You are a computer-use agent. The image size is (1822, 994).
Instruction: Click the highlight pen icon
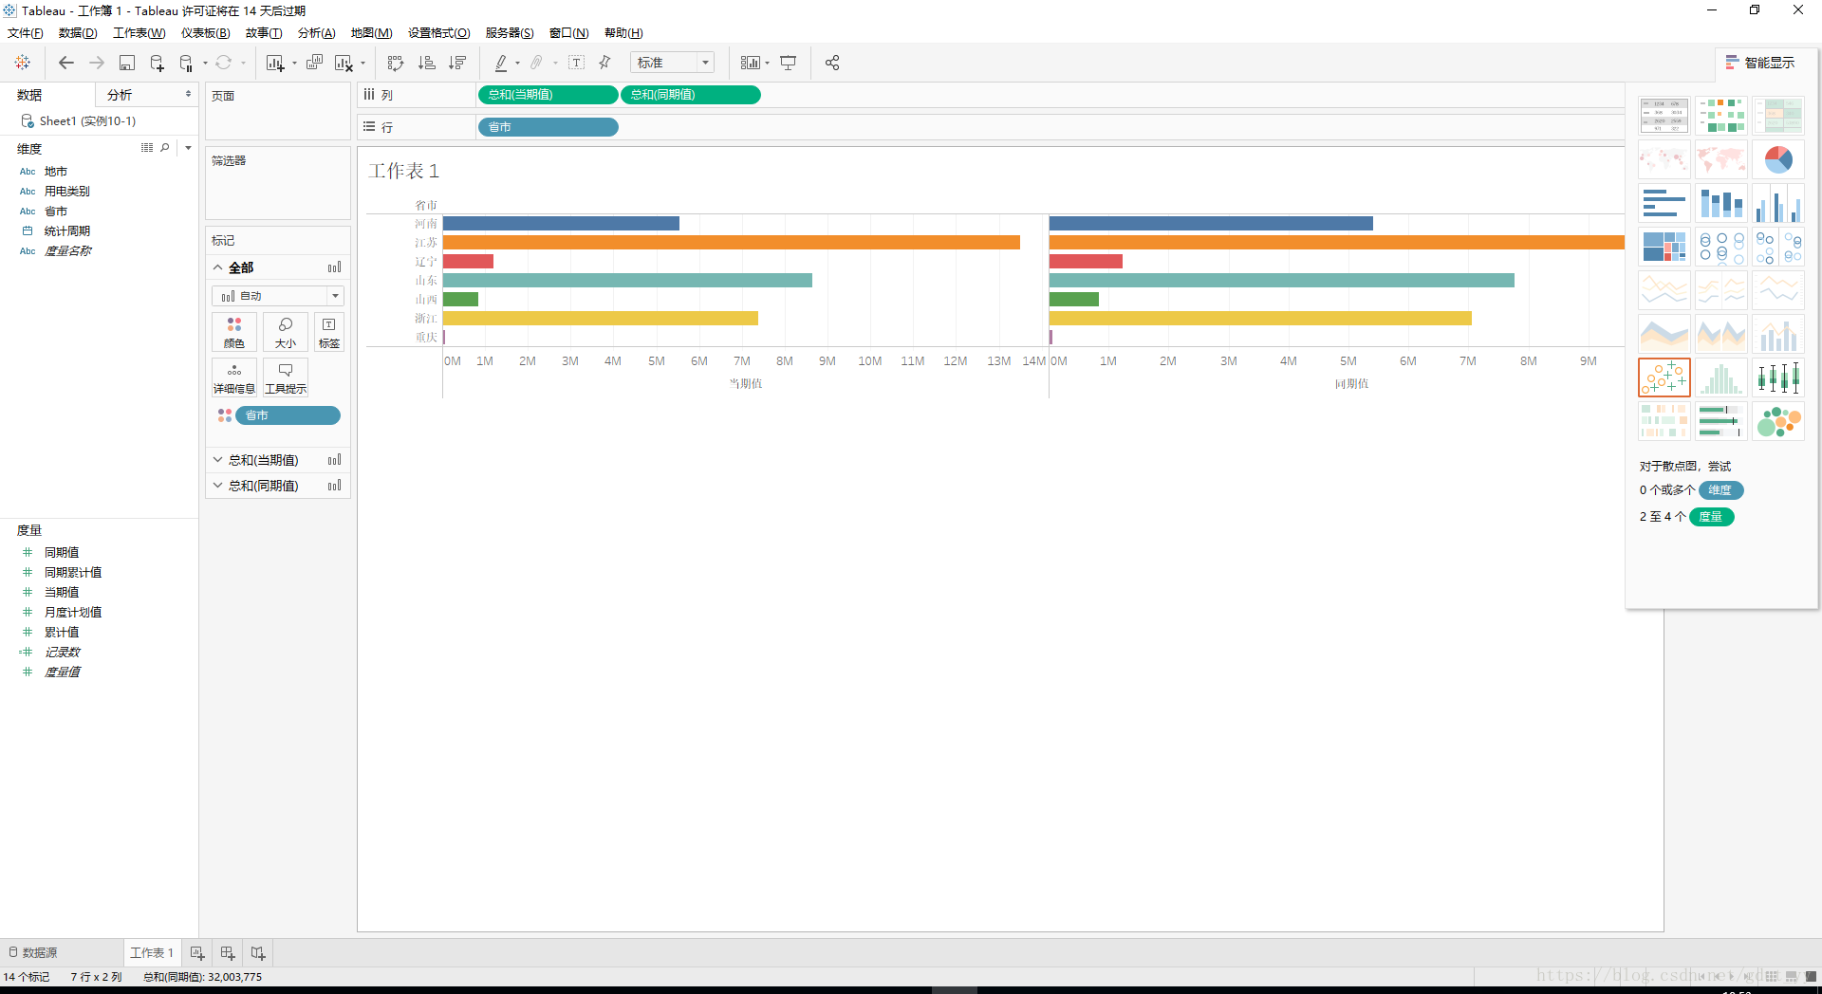[501, 63]
